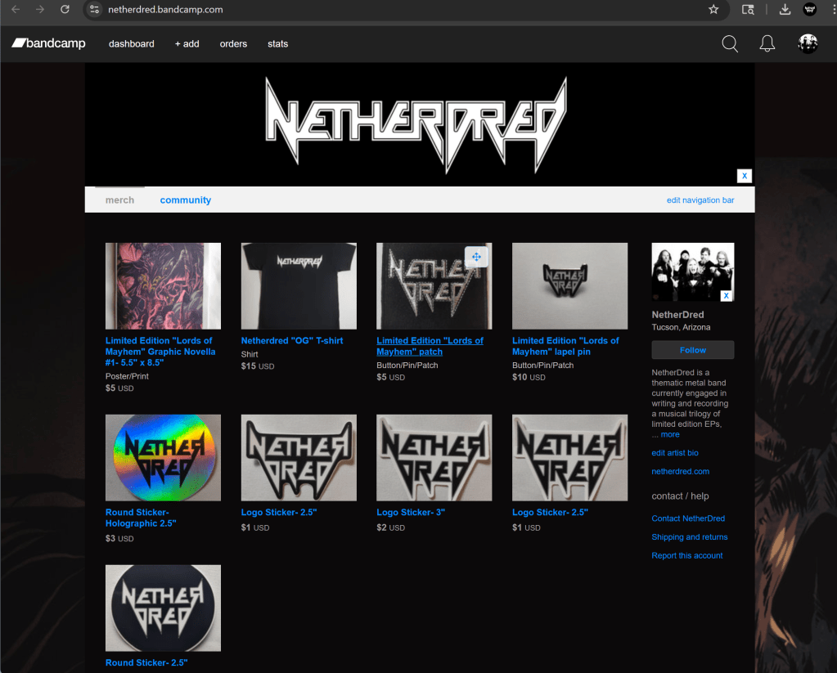Click the Bandcamp logo in header
Viewport: 837px width, 673px height.
[x=48, y=43]
